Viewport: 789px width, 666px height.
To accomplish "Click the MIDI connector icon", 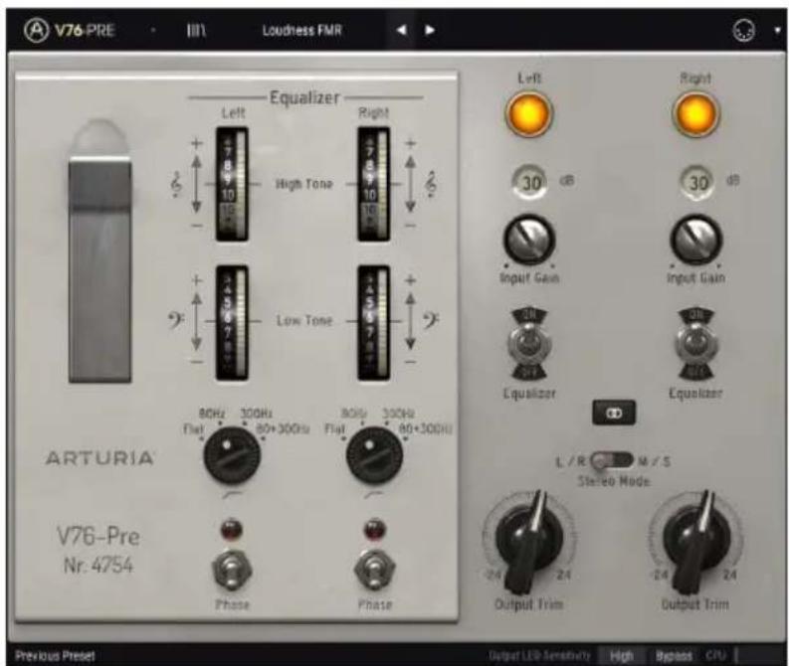I will point(743,31).
